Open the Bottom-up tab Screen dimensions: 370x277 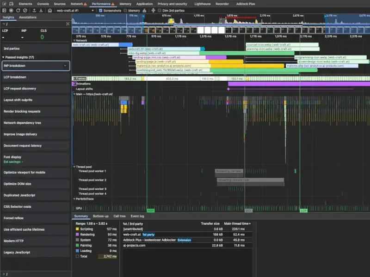point(100,216)
